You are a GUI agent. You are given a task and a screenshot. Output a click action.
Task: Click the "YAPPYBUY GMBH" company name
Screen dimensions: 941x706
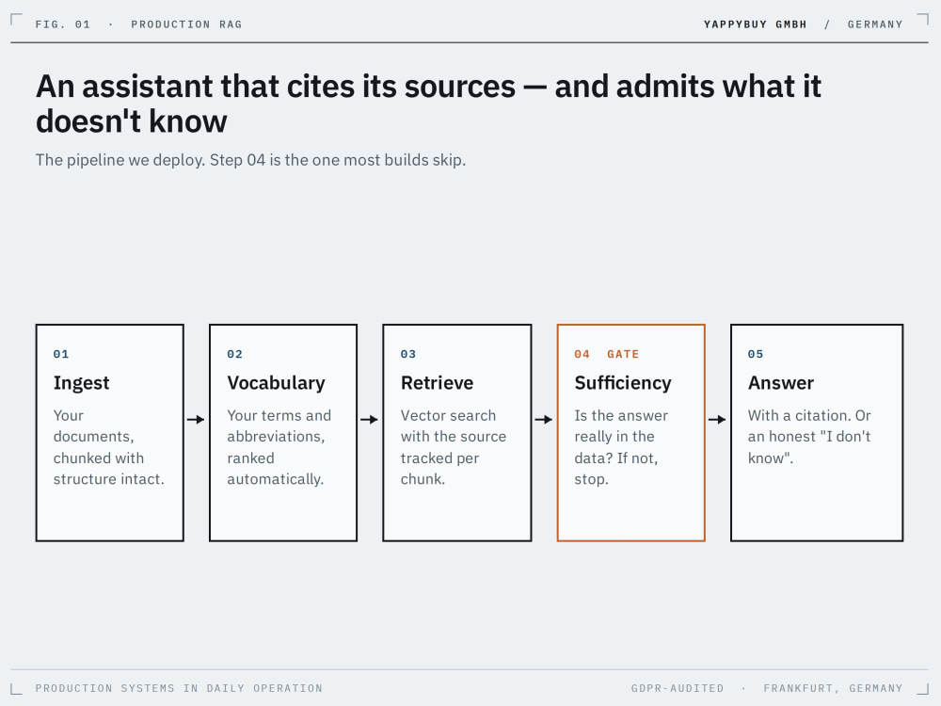(755, 24)
